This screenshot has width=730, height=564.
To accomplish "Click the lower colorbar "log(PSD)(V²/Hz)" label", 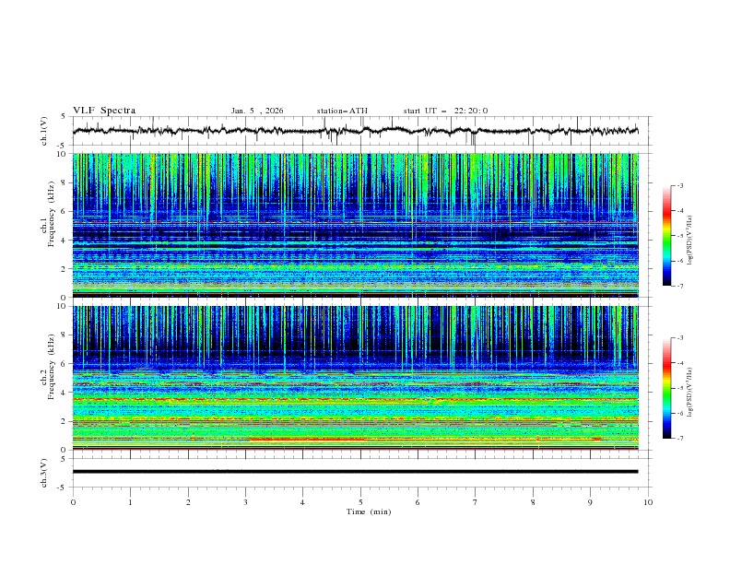I will (x=690, y=393).
